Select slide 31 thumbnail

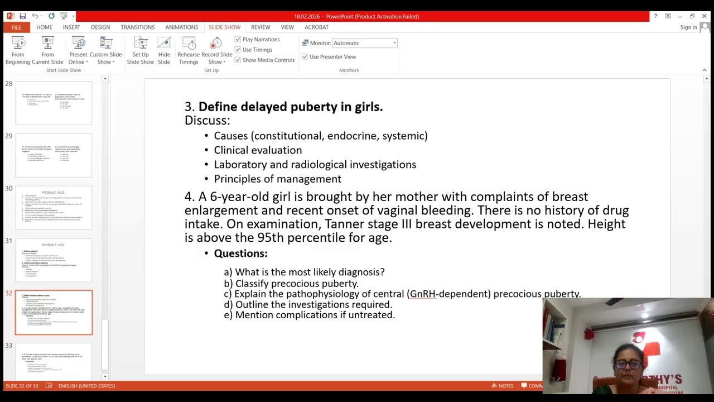click(x=54, y=260)
